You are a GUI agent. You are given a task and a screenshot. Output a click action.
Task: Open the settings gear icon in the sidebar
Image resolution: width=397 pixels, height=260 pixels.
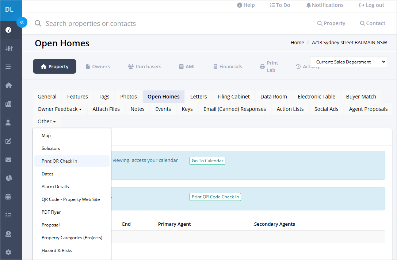coord(8,252)
